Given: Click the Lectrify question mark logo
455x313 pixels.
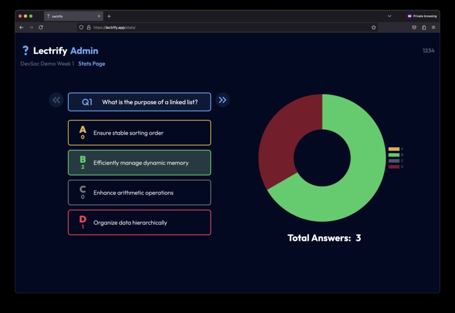Looking at the screenshot, I should (25, 50).
